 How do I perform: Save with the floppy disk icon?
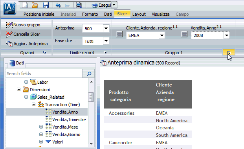click(x=46, y=5)
